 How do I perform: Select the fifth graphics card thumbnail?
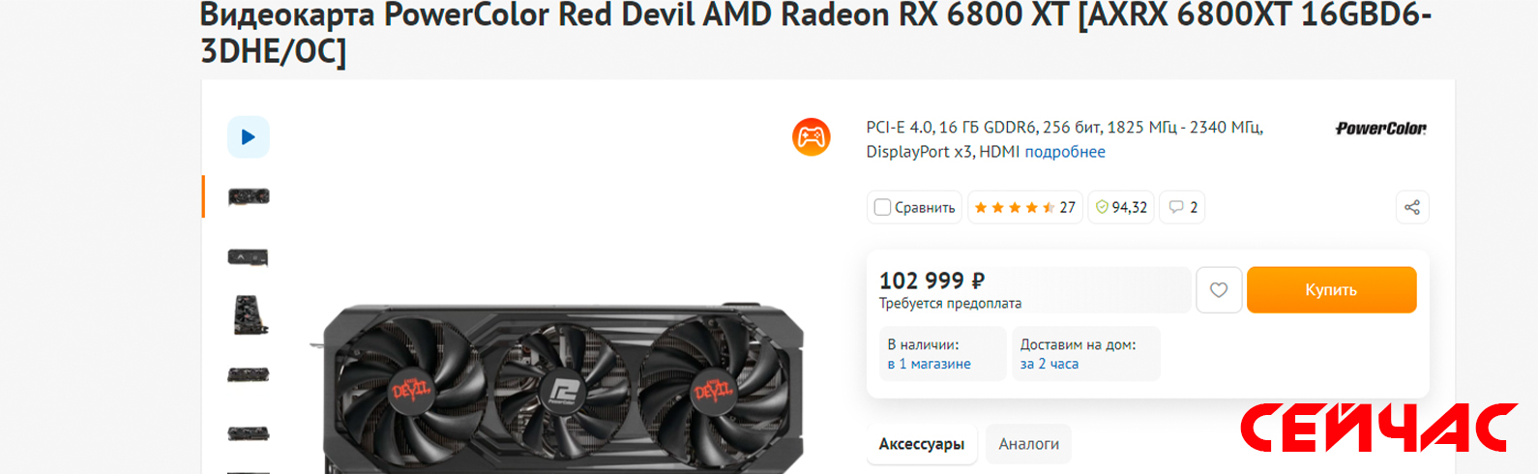click(x=249, y=433)
